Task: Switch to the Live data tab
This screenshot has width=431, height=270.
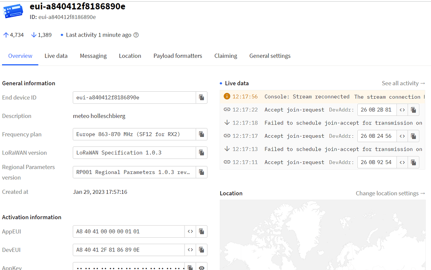Action: coord(56,56)
